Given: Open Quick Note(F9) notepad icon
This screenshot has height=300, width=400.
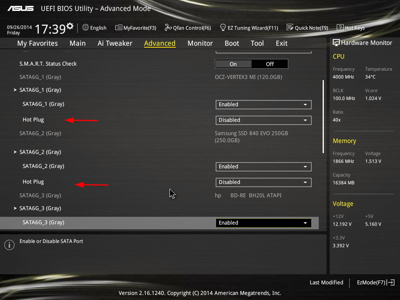Looking at the screenshot, I should pos(290,28).
